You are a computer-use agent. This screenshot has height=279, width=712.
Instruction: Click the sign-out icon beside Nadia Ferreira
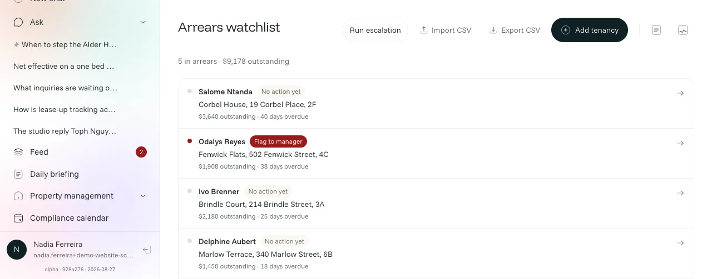(x=147, y=250)
